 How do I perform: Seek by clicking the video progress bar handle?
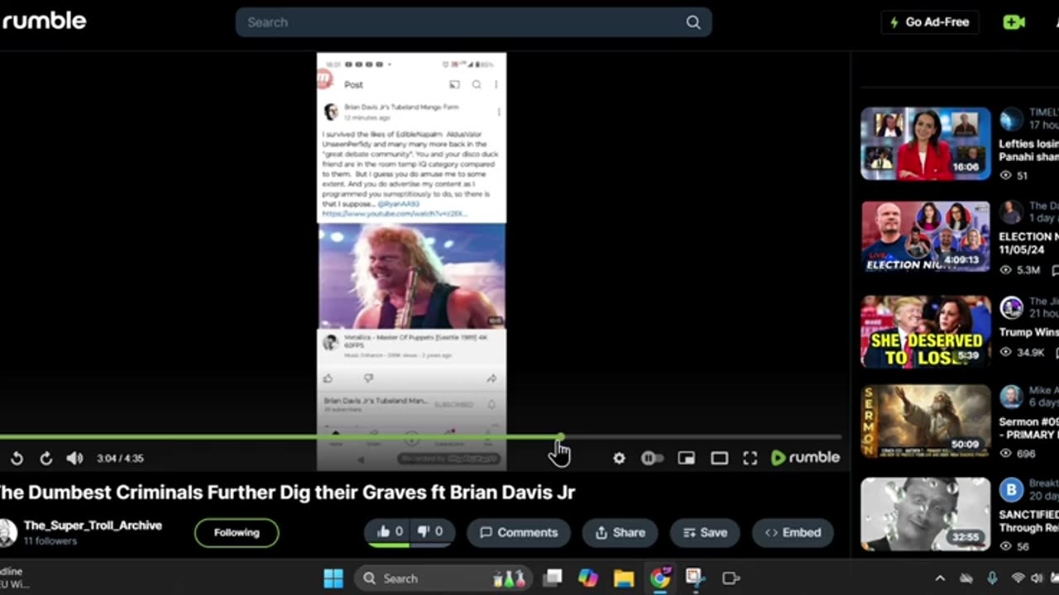[x=561, y=437]
